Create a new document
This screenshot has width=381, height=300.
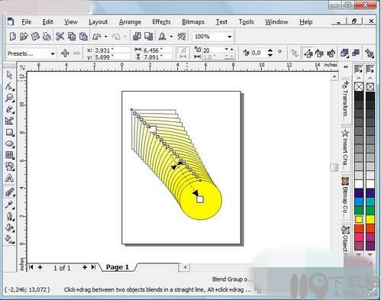tap(12, 37)
